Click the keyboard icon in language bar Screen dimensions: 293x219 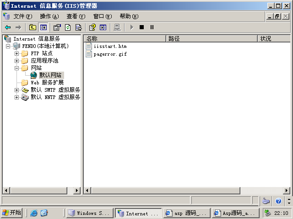click(x=266, y=201)
